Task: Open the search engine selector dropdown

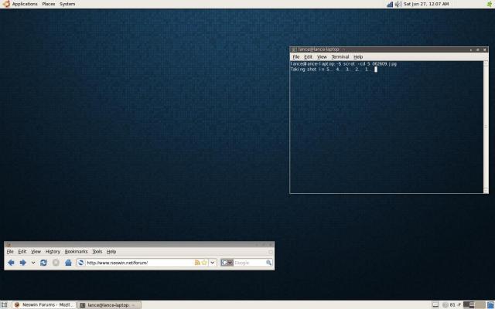Action: (x=227, y=263)
